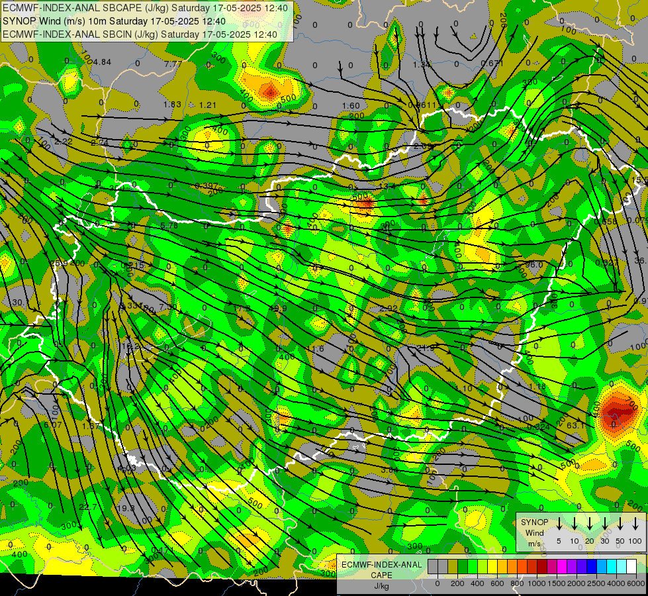This screenshot has height=596, width=648.
Task: Click the 'm/s' unit in the wind legend
Action: 534,544
